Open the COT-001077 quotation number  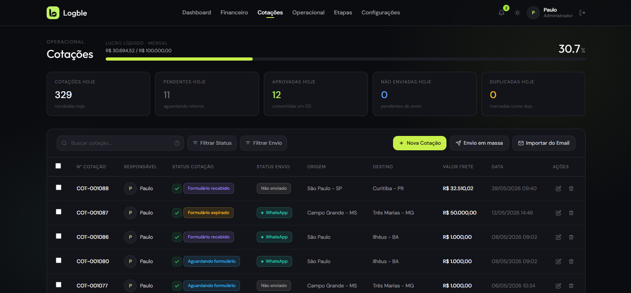(92, 286)
